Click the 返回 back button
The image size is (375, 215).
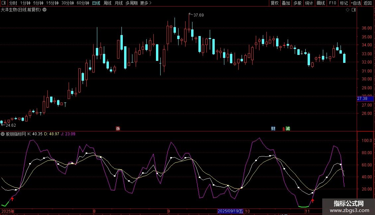pyautogui.click(x=368, y=3)
